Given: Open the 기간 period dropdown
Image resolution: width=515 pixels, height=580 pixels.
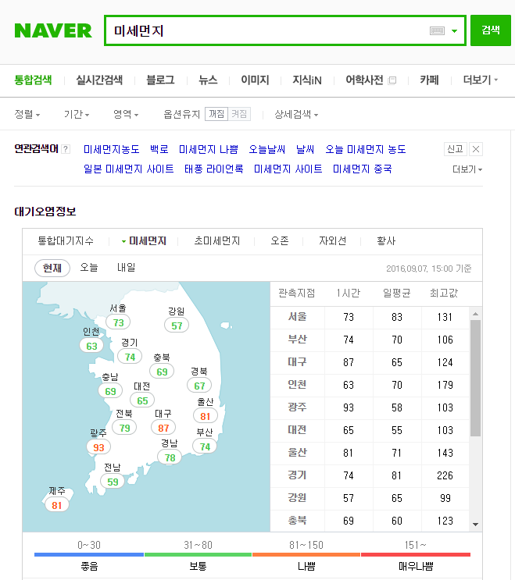Looking at the screenshot, I should tap(76, 114).
